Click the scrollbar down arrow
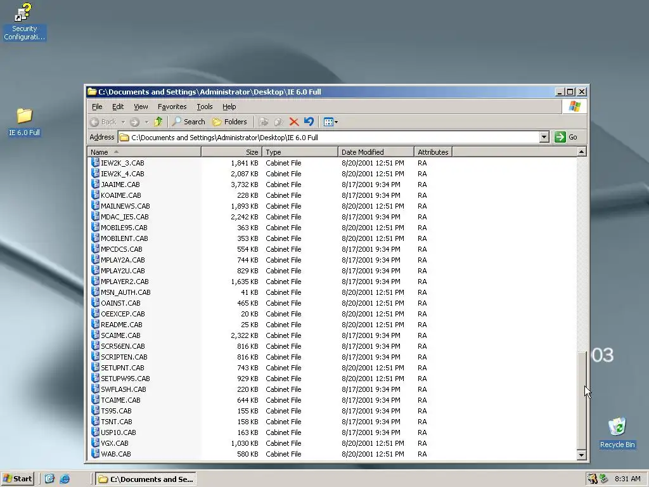Screen dimensions: 649x487 click(x=581, y=455)
